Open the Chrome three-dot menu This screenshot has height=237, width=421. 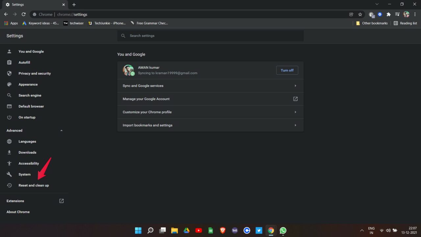(x=415, y=14)
